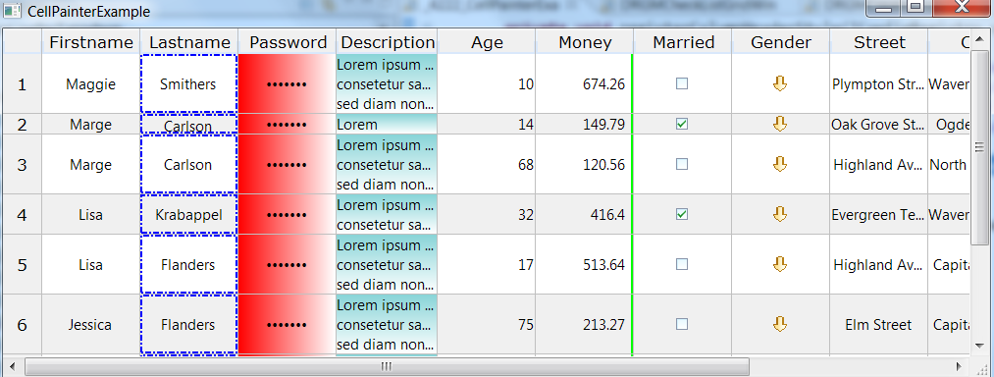
Task: Click the Money value 120.56
Action: point(603,164)
